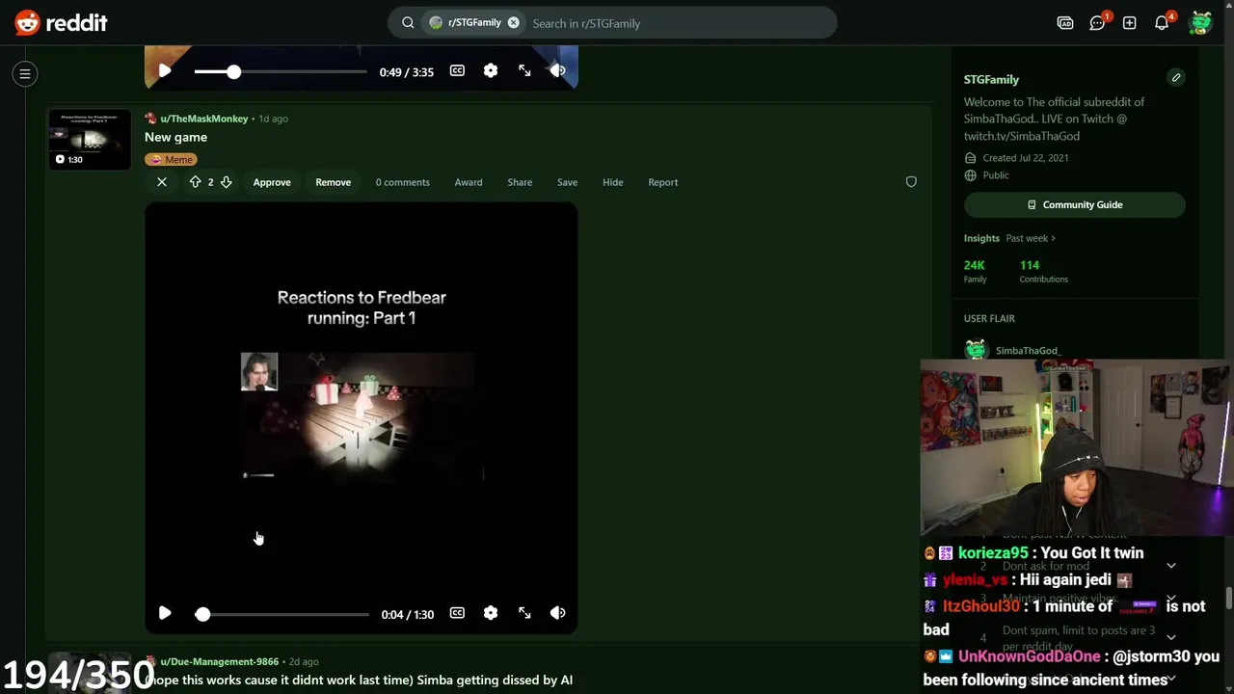Award the New game post

pos(469,182)
